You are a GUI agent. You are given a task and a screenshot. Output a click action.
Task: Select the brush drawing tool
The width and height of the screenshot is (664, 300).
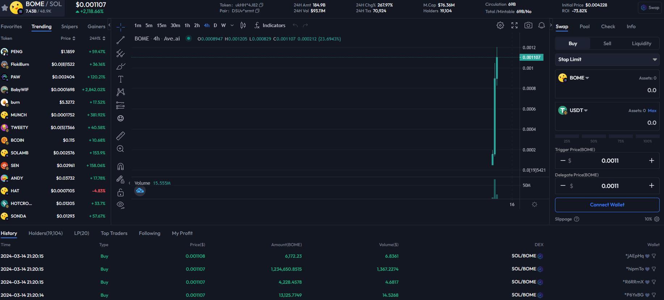click(x=121, y=67)
